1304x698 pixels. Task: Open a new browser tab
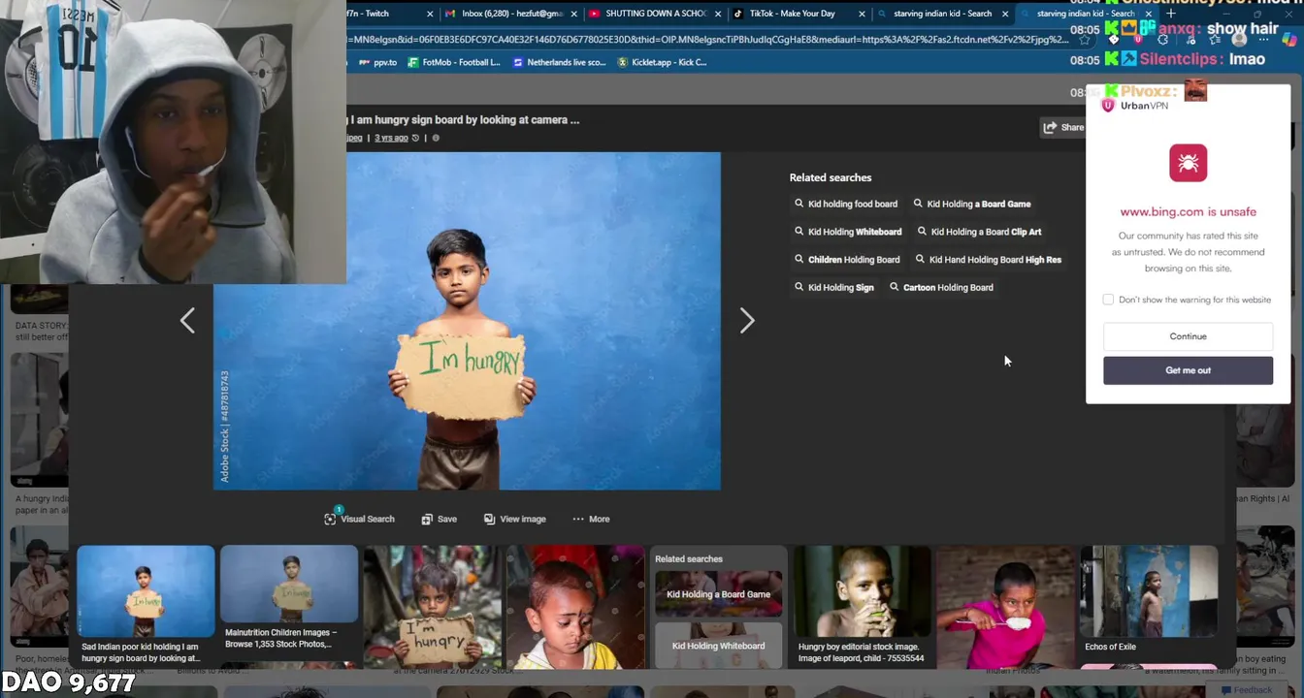(x=1171, y=14)
